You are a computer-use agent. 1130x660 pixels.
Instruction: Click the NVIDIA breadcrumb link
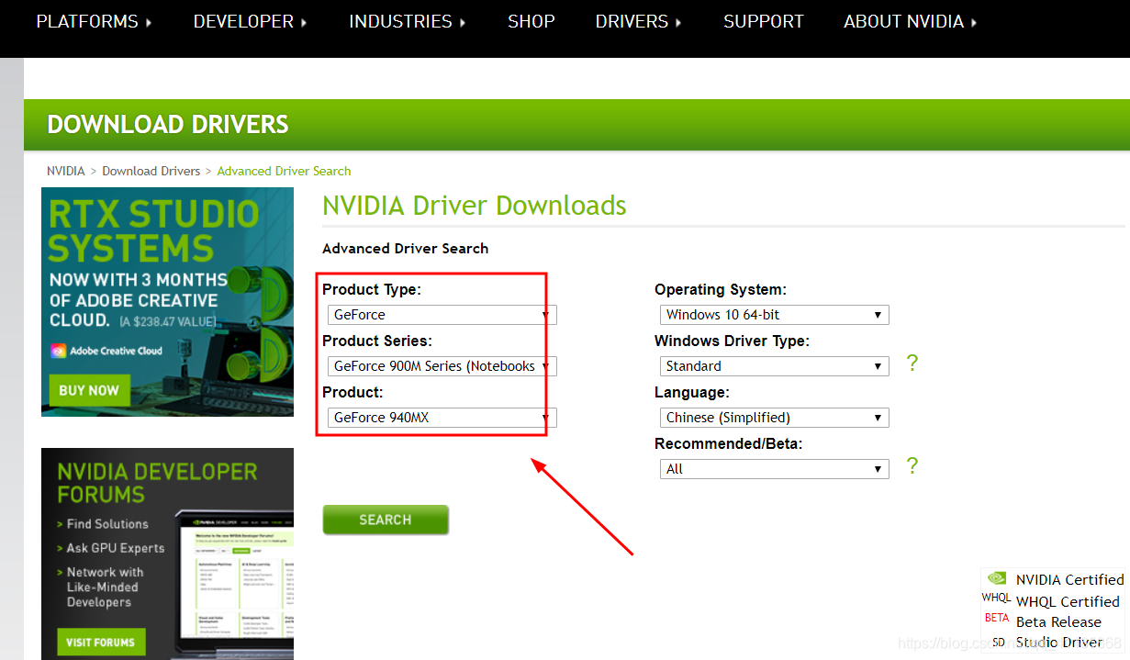click(65, 171)
